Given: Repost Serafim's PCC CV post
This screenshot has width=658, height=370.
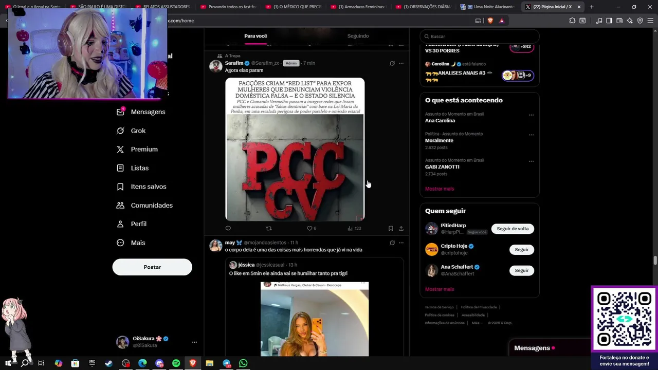Looking at the screenshot, I should [x=268, y=228].
